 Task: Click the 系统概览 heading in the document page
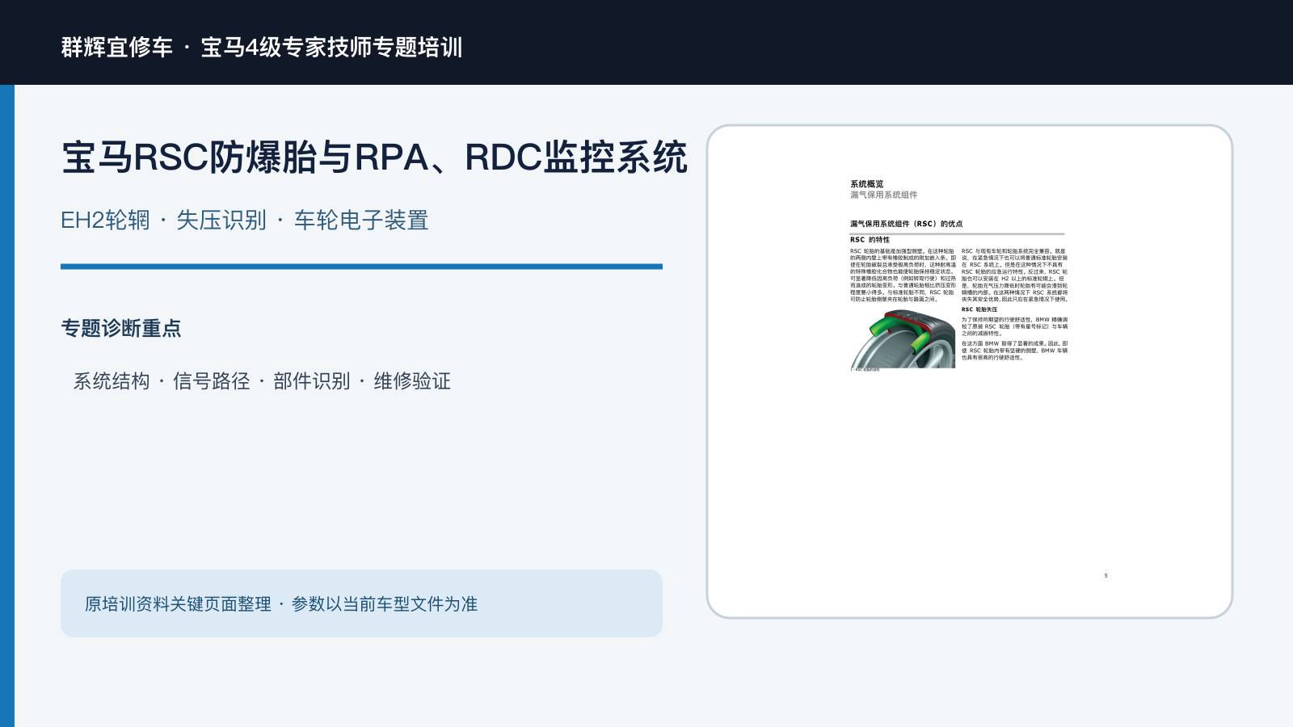click(867, 184)
